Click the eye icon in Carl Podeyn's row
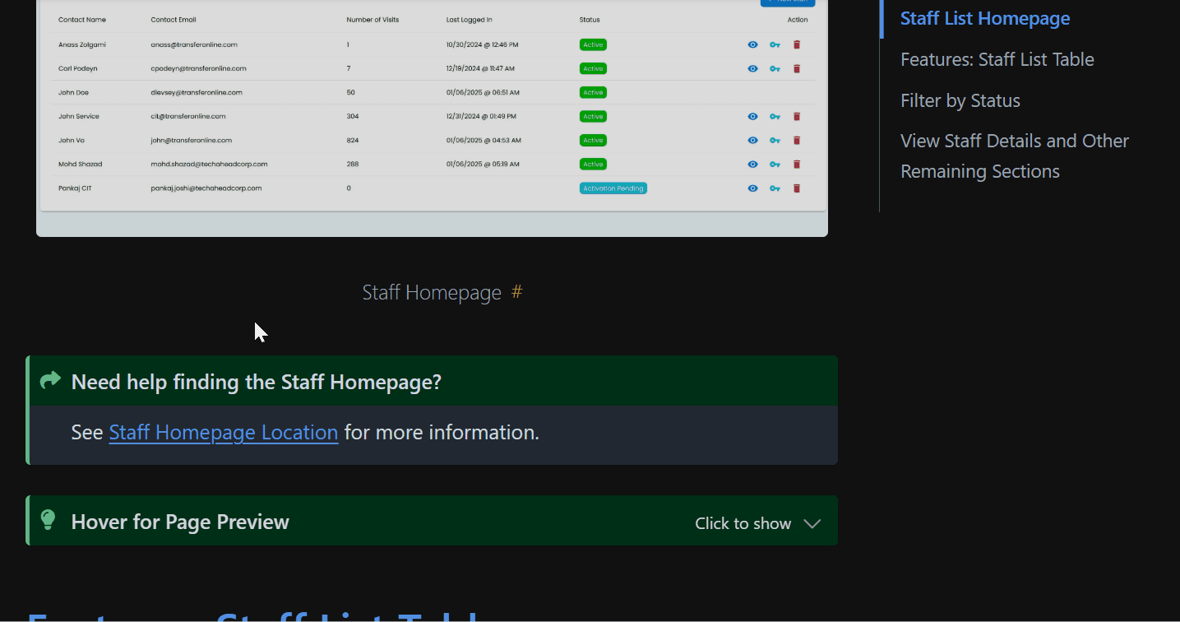Screen dimensions: 1180x622 click(x=752, y=68)
